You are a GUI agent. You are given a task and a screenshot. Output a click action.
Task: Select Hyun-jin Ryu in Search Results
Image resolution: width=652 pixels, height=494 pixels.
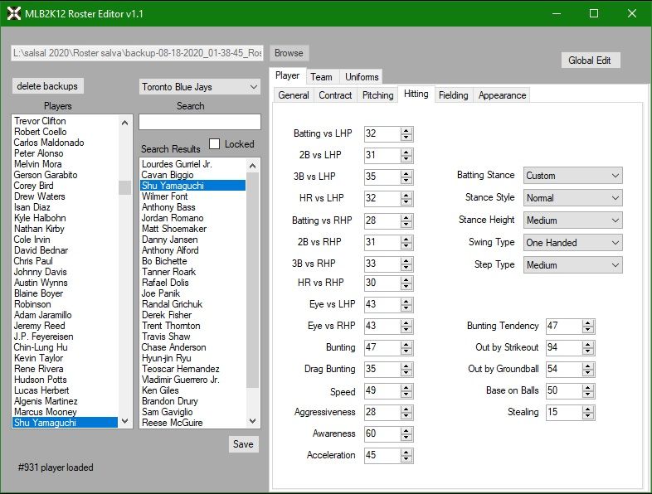[x=193, y=358]
